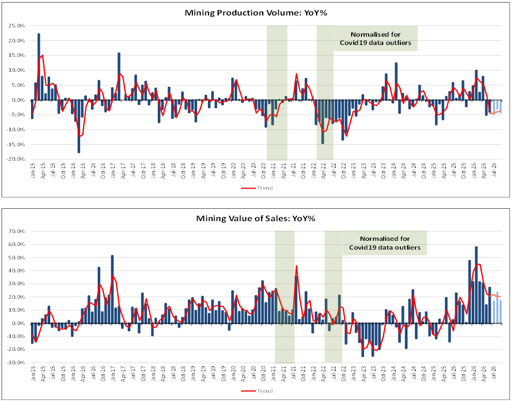The height and width of the screenshot is (401, 512).
Task: Click Jul-26 x-axis label in Production Volume chart
Action: pyautogui.click(x=493, y=170)
